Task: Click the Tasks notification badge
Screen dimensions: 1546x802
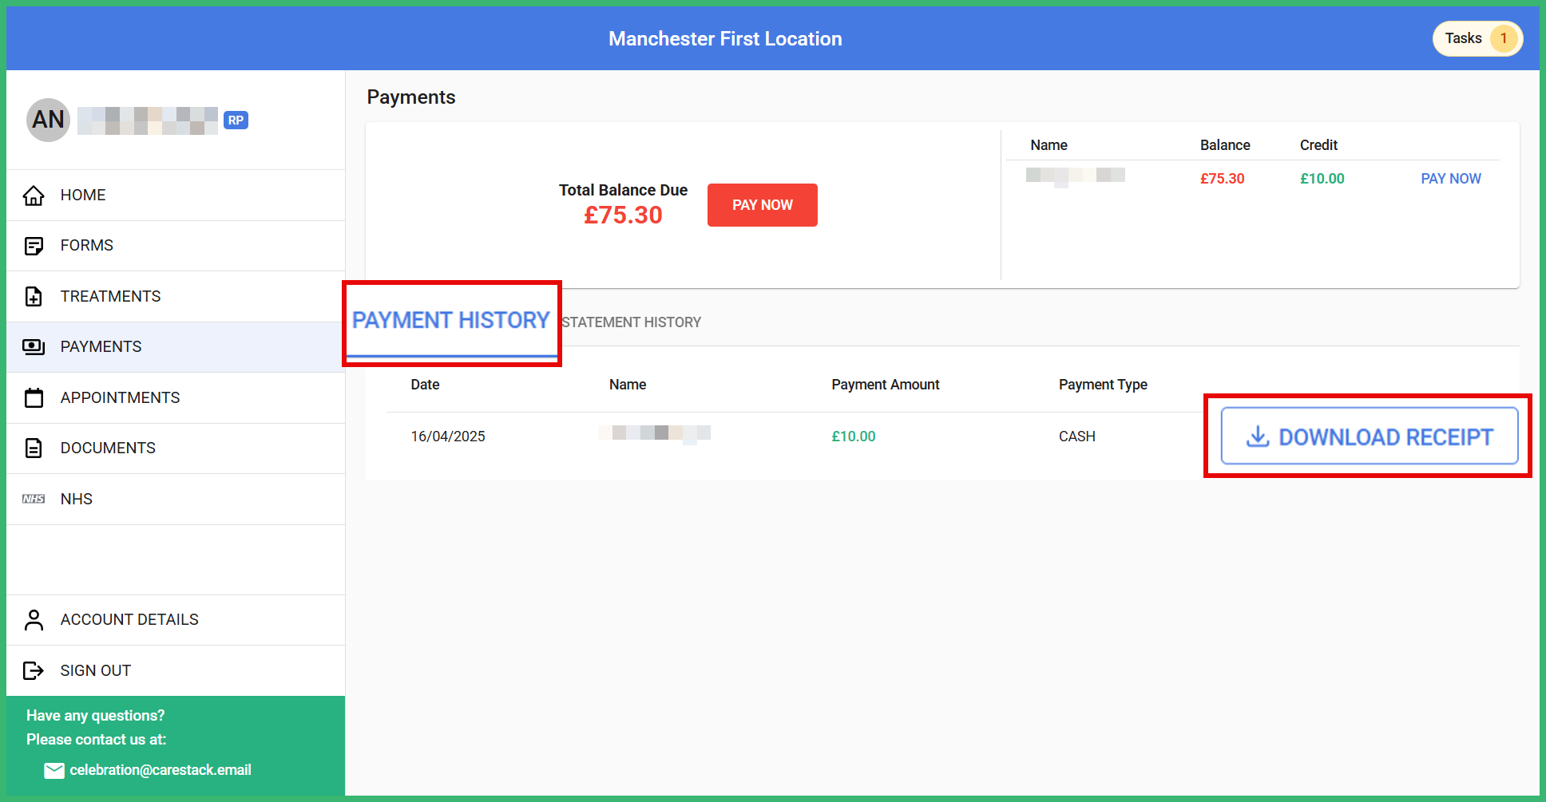Action: (1504, 38)
